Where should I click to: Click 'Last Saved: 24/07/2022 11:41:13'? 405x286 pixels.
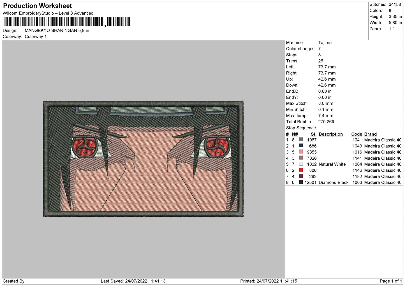133,281
